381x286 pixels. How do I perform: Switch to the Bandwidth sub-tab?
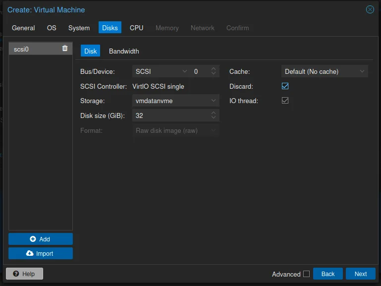click(124, 51)
